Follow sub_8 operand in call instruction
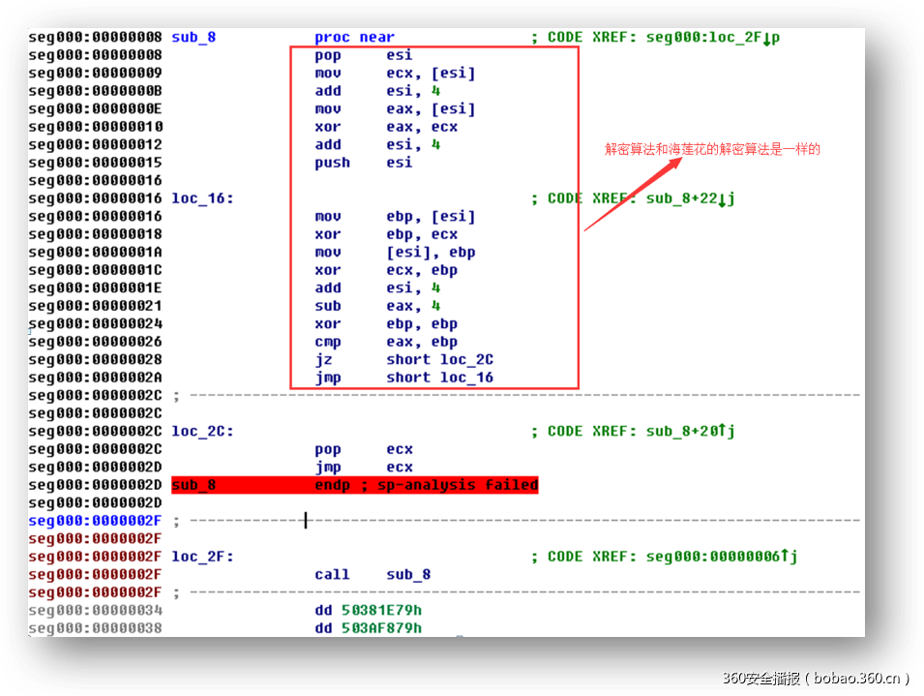This screenshot has height=696, width=924. coord(408,575)
